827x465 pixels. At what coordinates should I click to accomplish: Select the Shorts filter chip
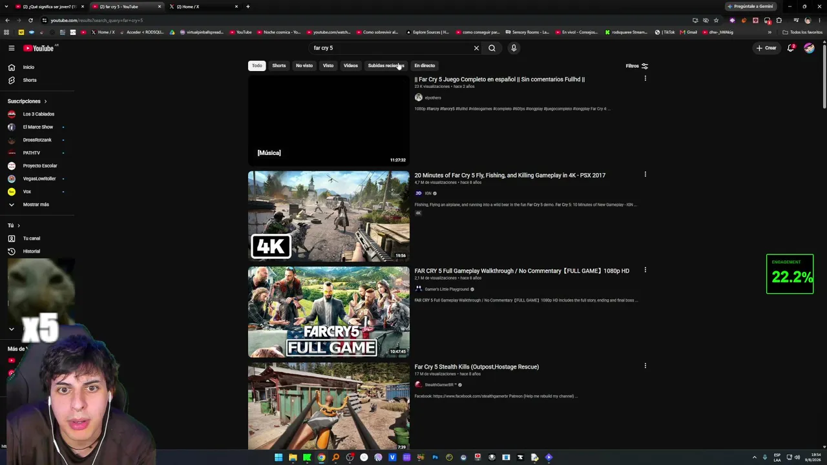279,66
